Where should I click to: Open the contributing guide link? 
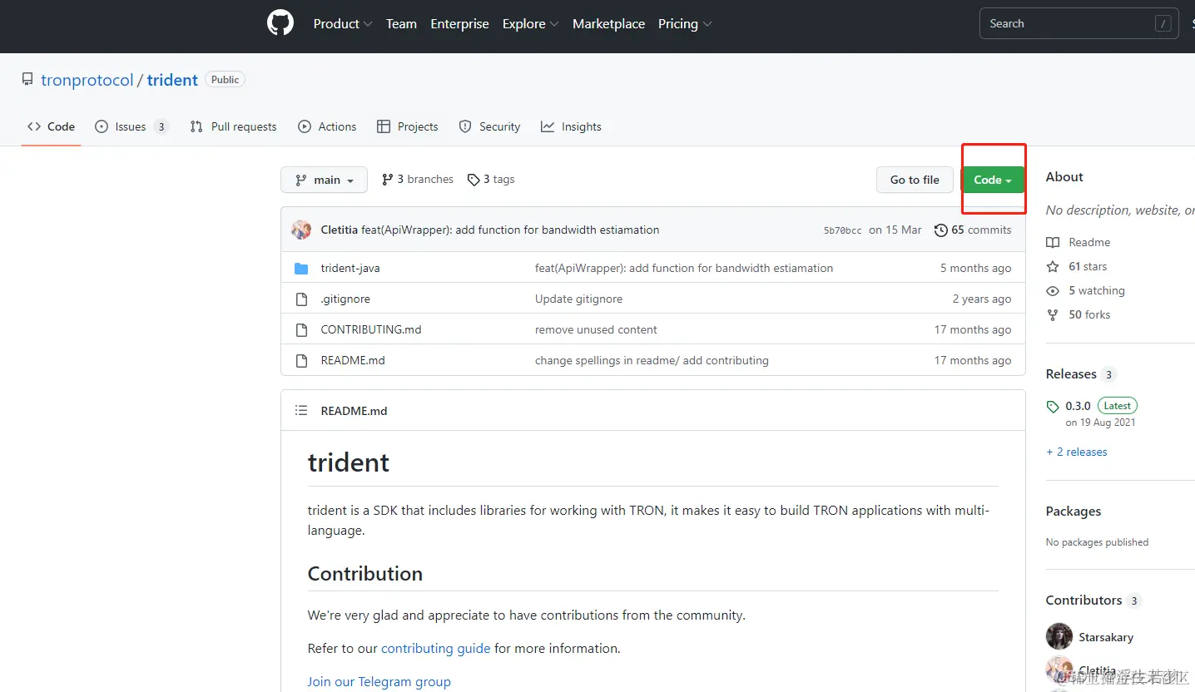click(435, 648)
